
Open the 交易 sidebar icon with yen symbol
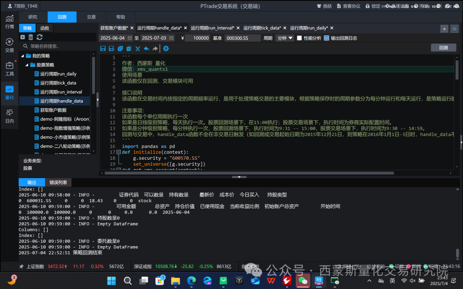[x=9, y=45]
